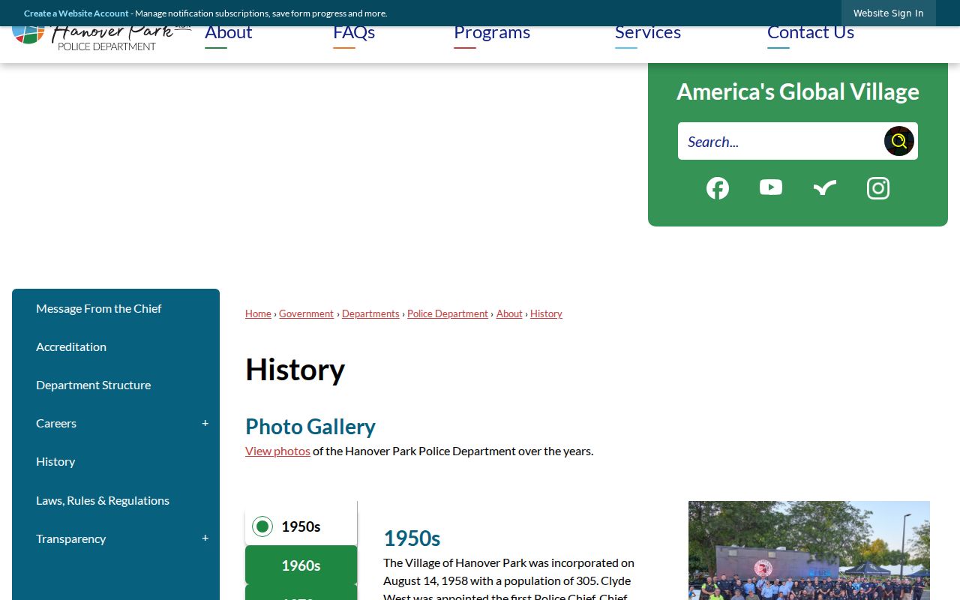Open the YouTube social icon
Screen dimensions: 960x600
pyautogui.click(x=771, y=187)
